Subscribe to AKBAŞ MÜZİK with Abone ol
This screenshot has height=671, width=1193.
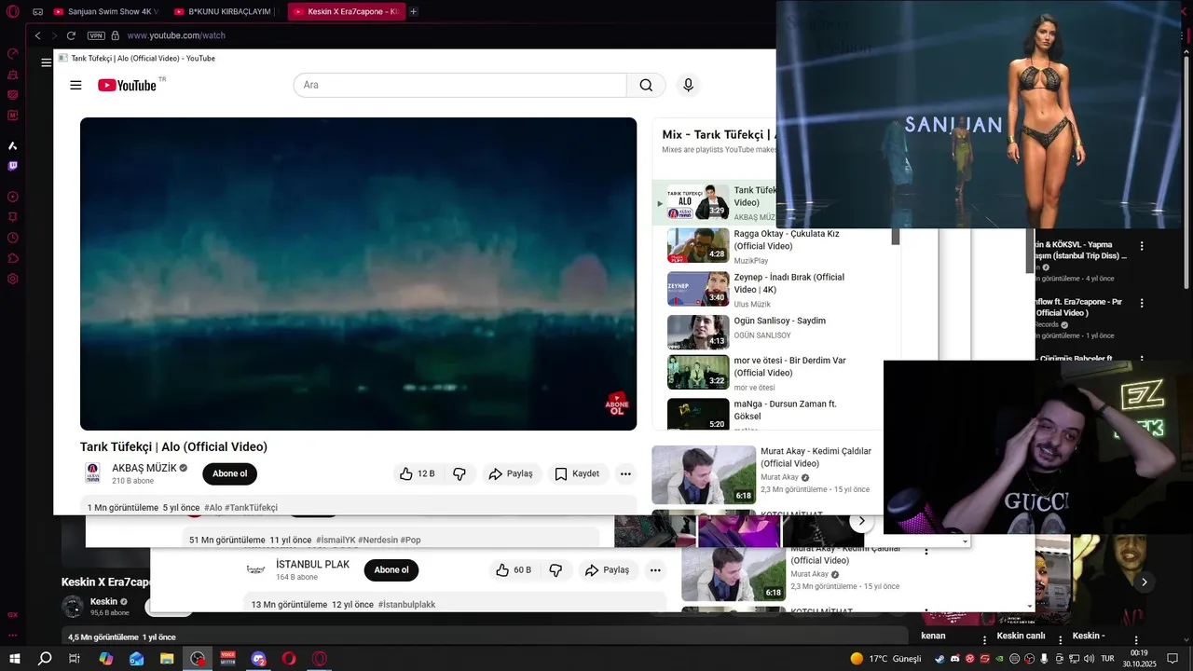pos(229,473)
